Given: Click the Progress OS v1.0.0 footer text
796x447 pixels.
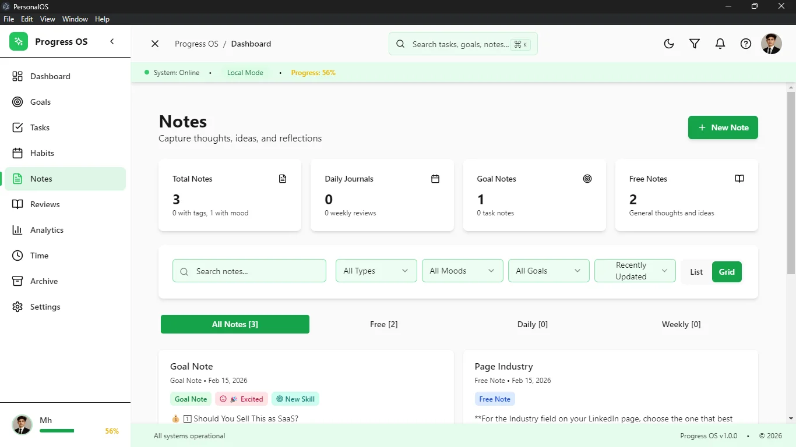Looking at the screenshot, I should point(709,436).
